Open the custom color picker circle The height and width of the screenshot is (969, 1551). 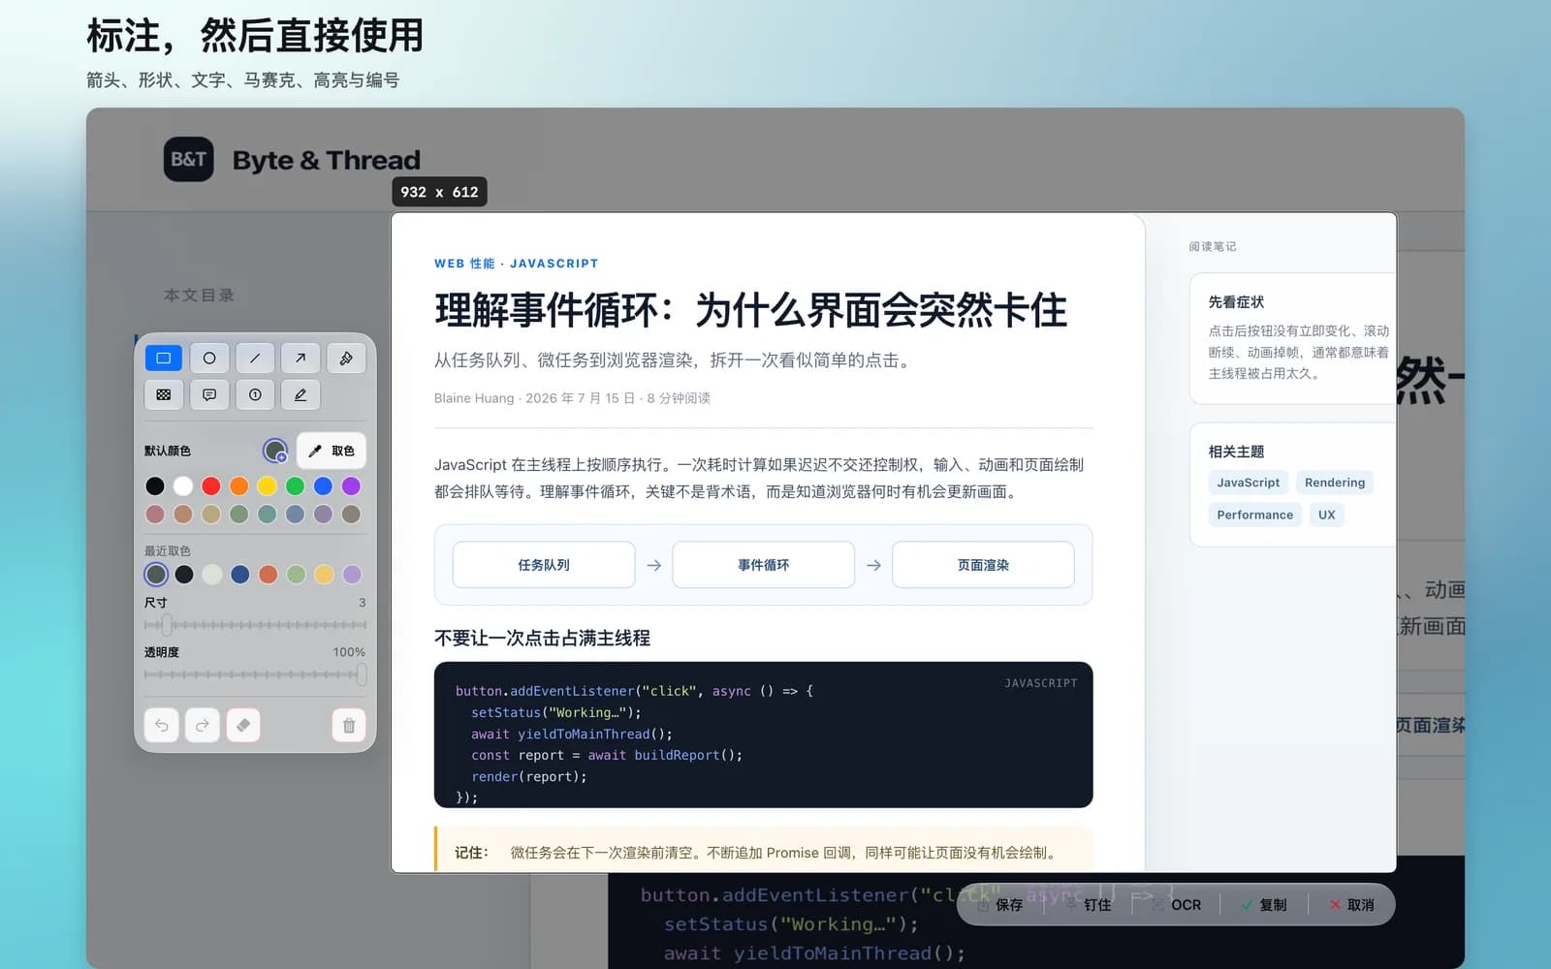click(x=275, y=451)
